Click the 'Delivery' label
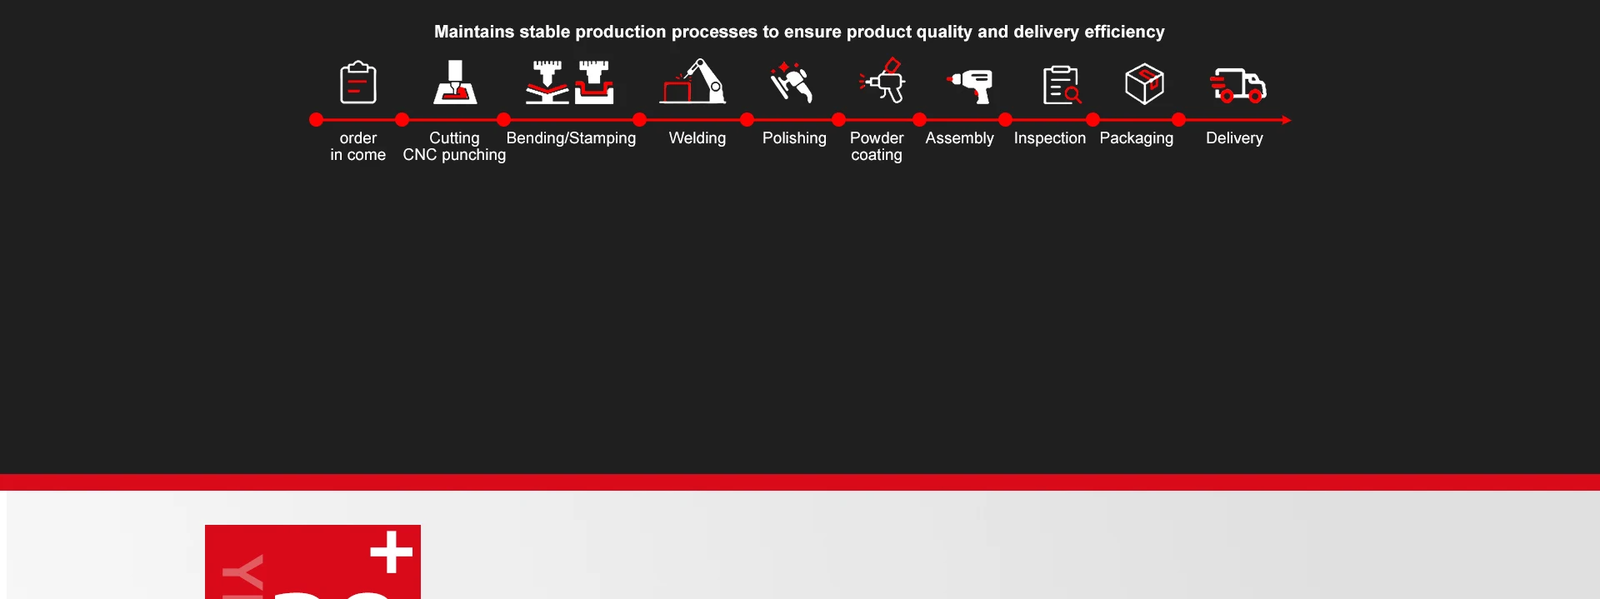 (x=1234, y=138)
